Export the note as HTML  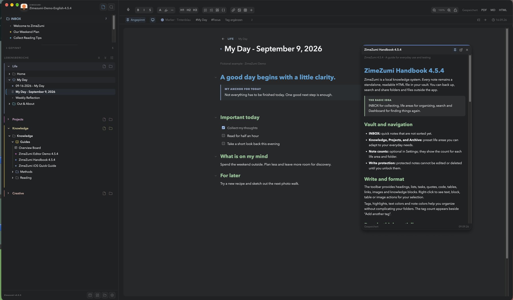coord(503,10)
